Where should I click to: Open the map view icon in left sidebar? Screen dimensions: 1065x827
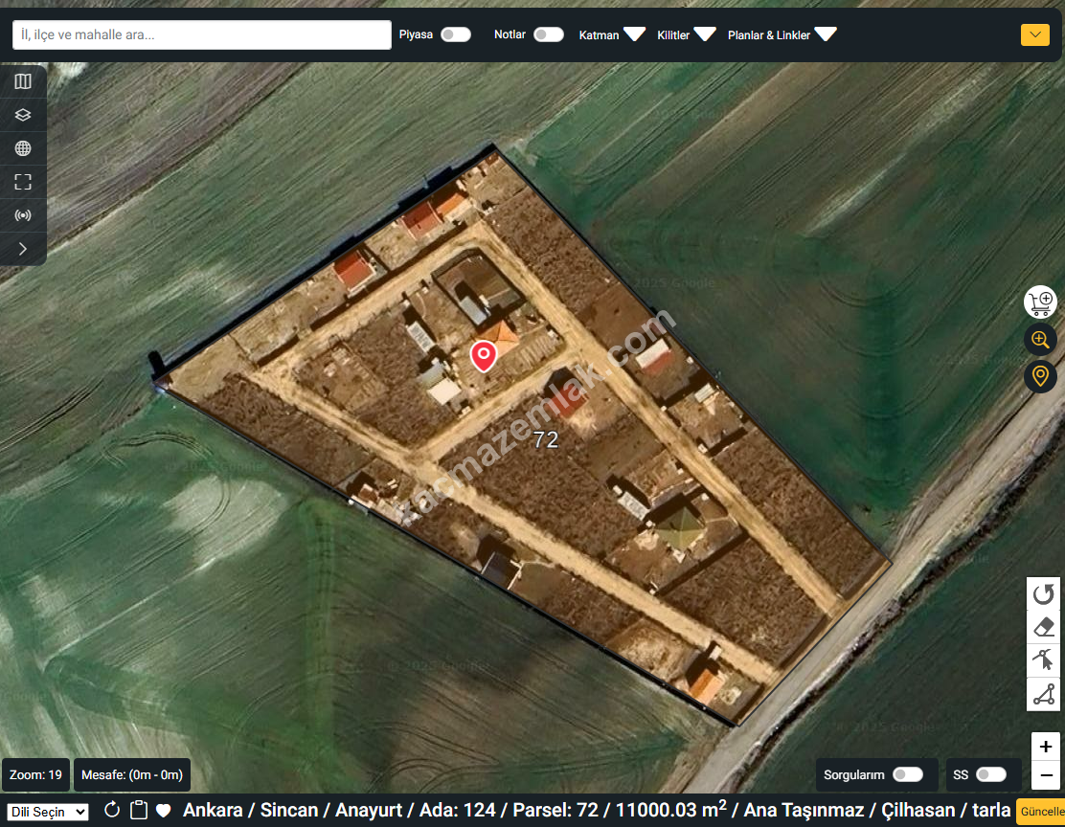click(23, 82)
